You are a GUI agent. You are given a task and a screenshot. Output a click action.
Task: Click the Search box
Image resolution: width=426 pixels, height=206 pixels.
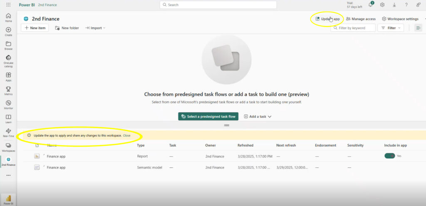tap(218, 5)
